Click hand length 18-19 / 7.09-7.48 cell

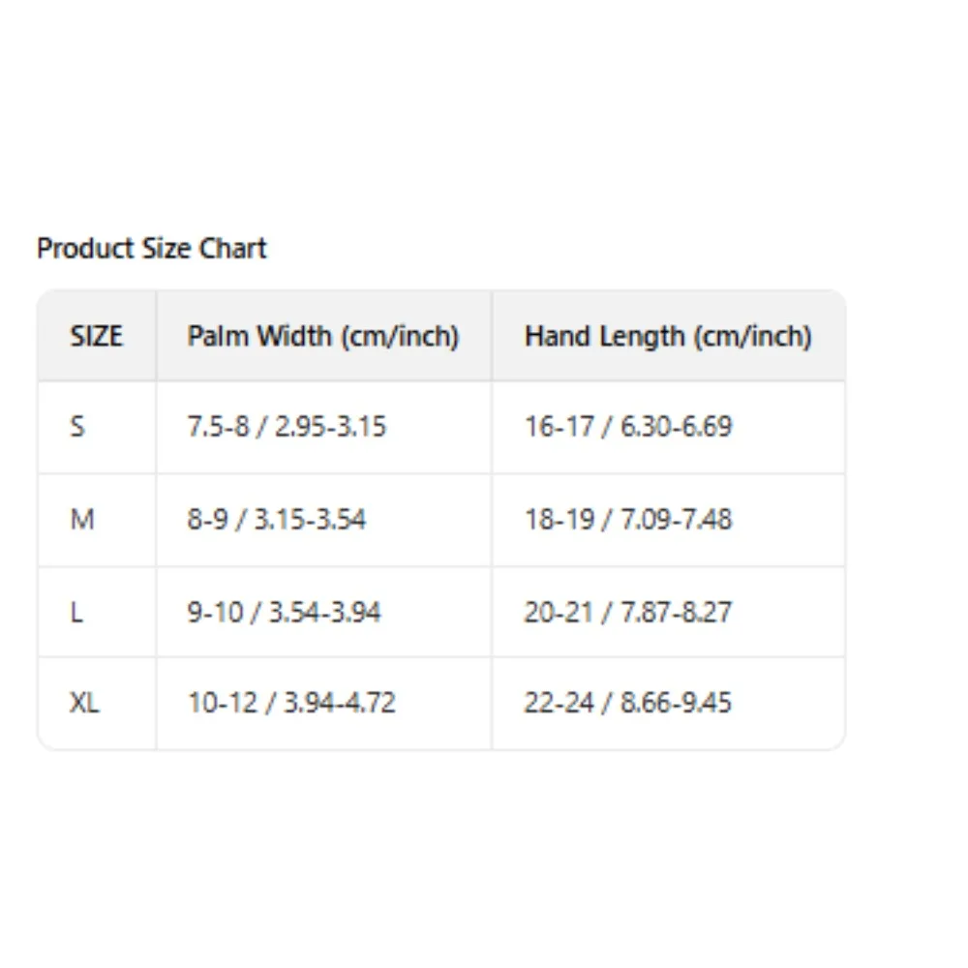[x=628, y=520]
